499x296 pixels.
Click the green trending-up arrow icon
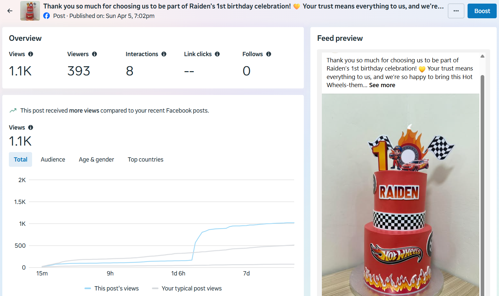click(x=13, y=111)
